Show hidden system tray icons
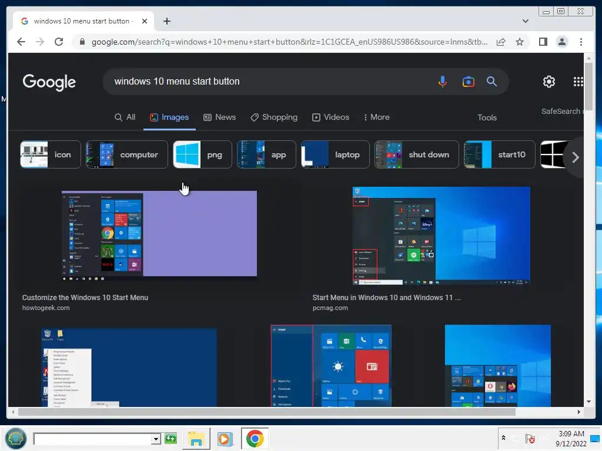 503,437
